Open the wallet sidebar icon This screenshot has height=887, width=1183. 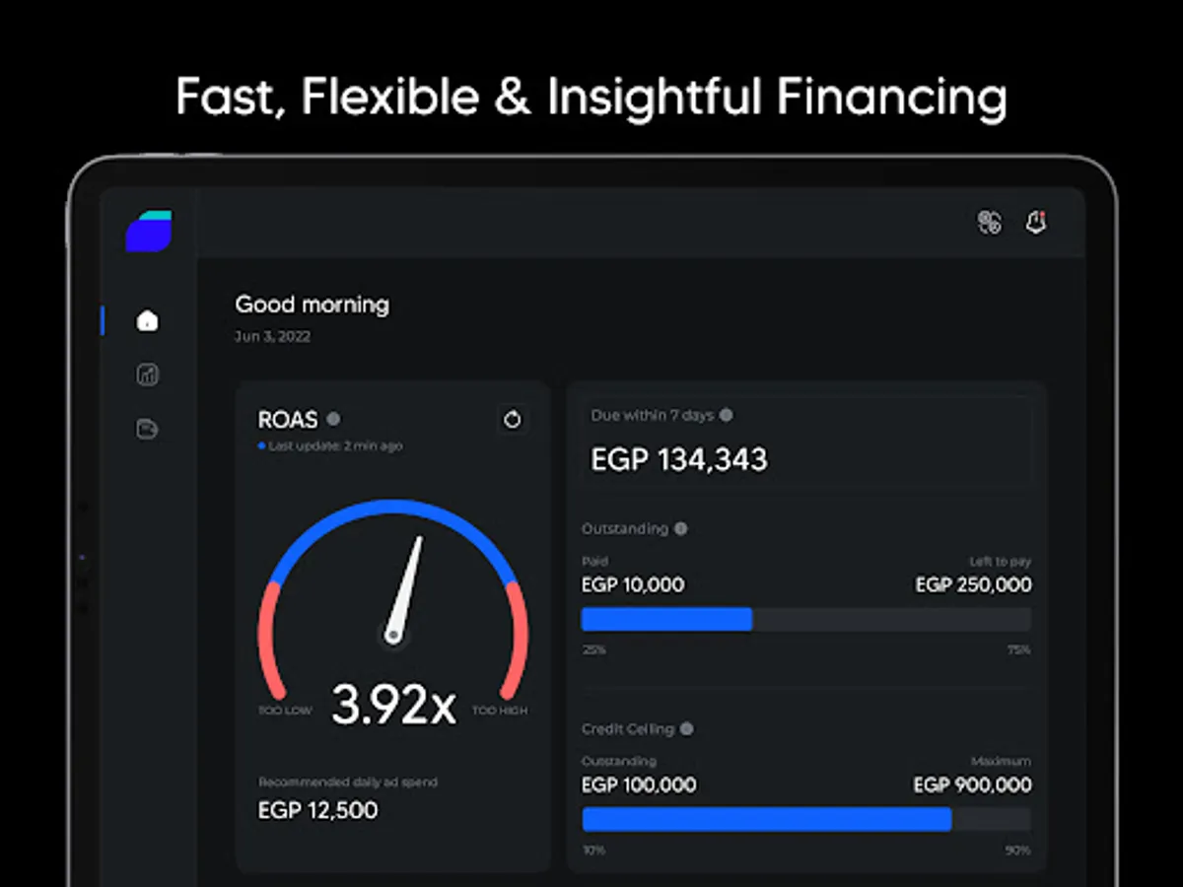[148, 429]
